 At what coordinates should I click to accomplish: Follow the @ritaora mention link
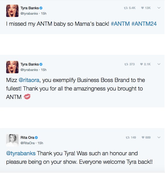tap(29, 80)
